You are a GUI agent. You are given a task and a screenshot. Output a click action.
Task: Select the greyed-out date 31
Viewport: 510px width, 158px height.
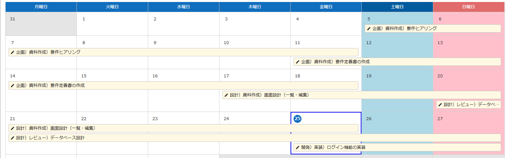(x=13, y=19)
